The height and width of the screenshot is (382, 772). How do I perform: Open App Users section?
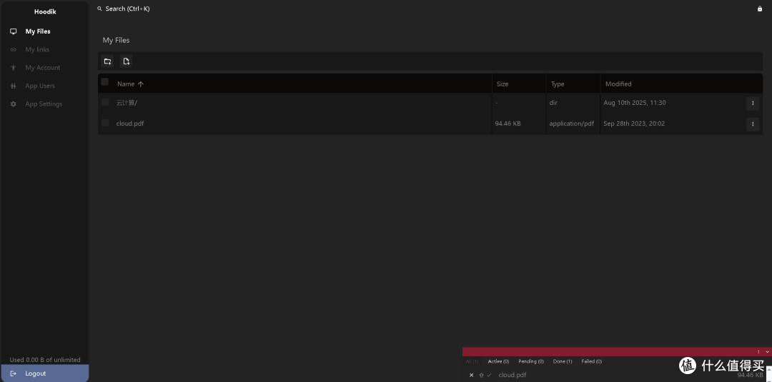(44, 86)
